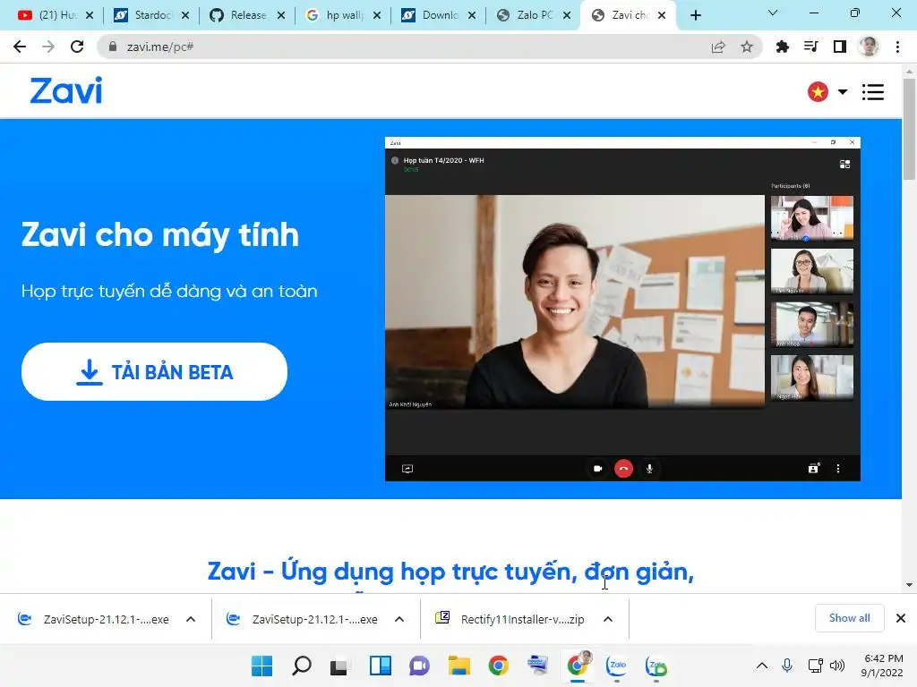This screenshot has width=917, height=687.
Task: Expand options for first ZaviSetup download
Action: pos(191,619)
